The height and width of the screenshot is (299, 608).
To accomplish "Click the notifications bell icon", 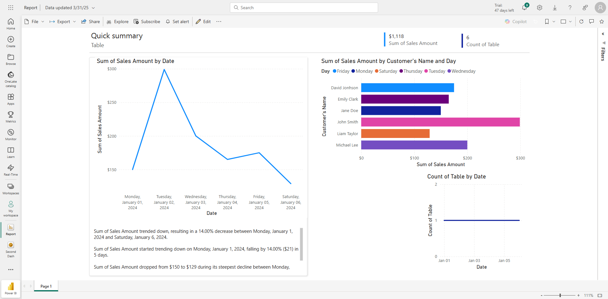I will (524, 8).
